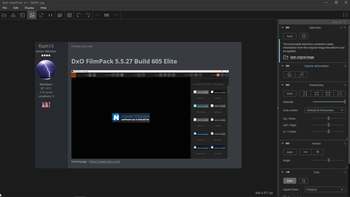The width and height of the screenshot is (350, 197).
Task: Toggle the hatched overlay layers icon
Action: 60,15
